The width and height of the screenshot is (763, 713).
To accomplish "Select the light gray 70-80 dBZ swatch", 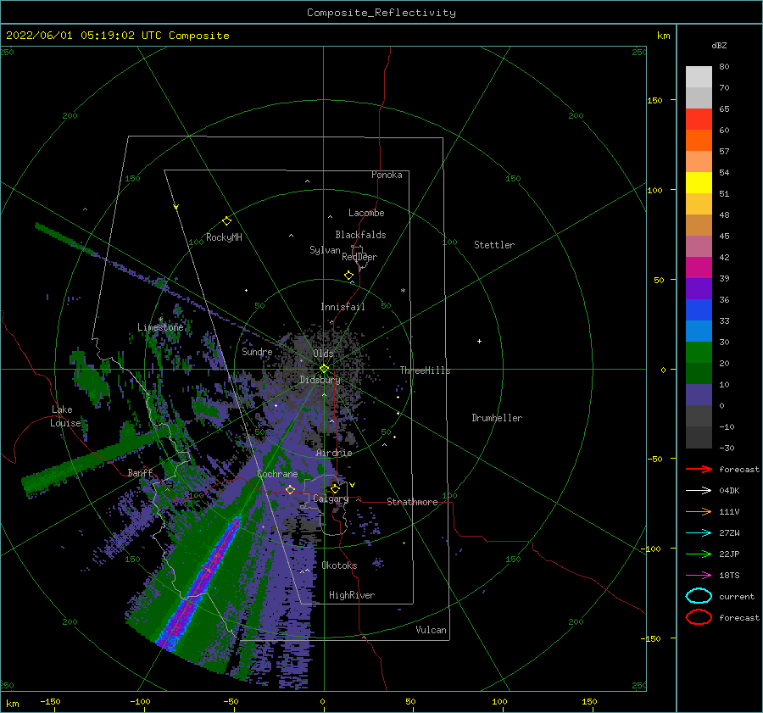I will pyautogui.click(x=699, y=77).
